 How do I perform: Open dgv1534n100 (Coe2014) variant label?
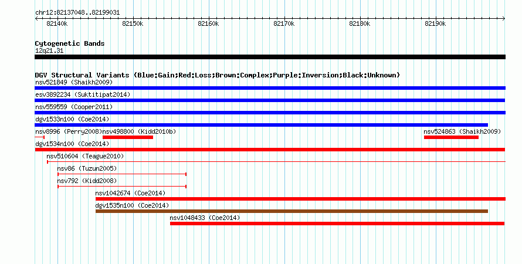pyautogui.click(x=72, y=144)
